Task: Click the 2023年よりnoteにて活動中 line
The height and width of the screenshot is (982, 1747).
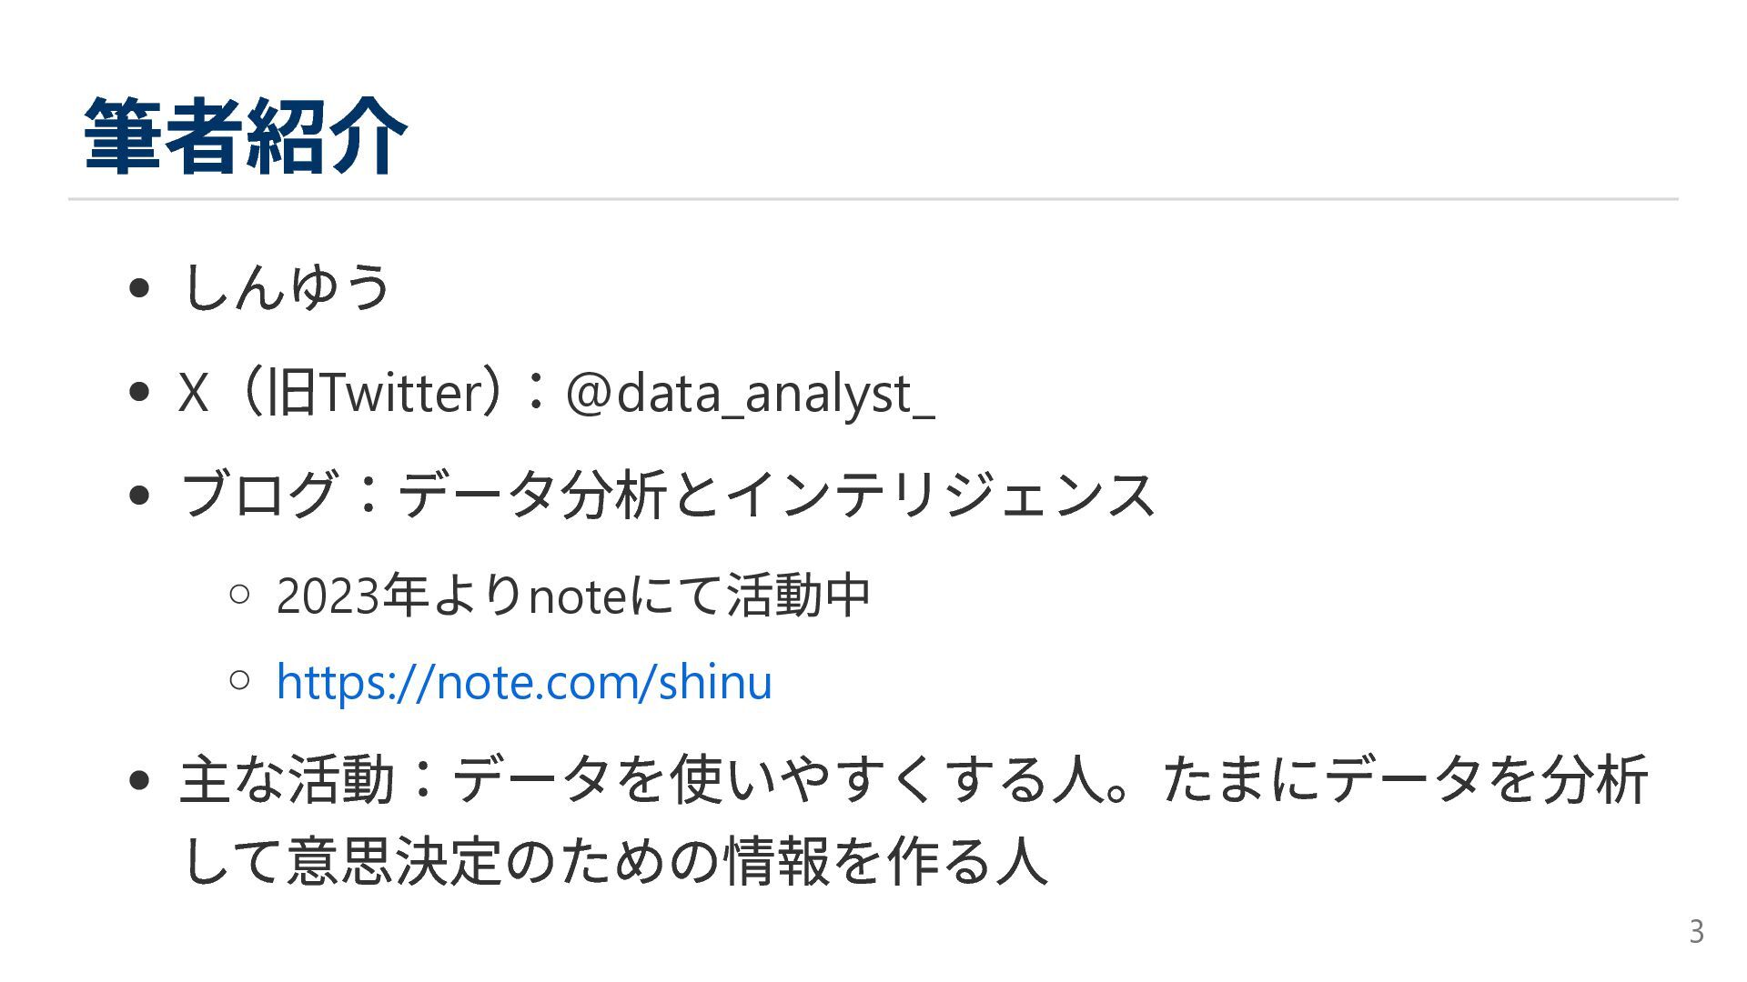Action: click(573, 596)
